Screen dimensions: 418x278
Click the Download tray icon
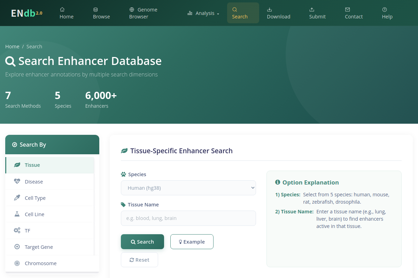click(269, 9)
